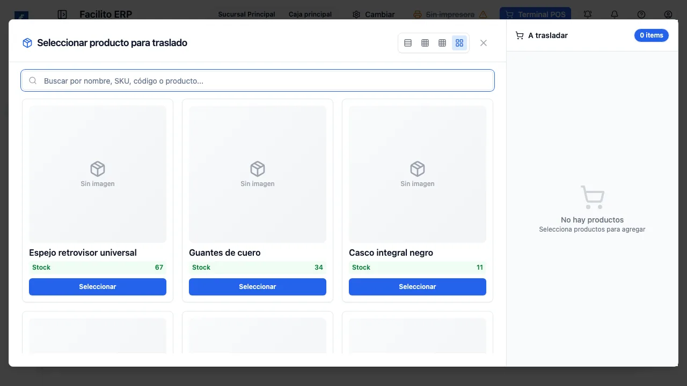The width and height of the screenshot is (687, 386).
Task: Open the help question mark icon
Action: tap(641, 14)
